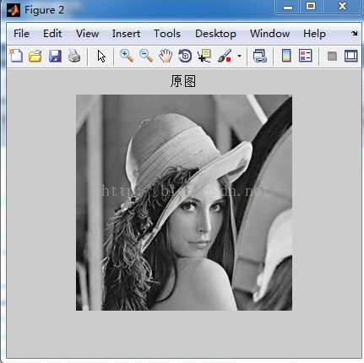Toggle the Data Cursor tool
The height and width of the screenshot is (363, 364).
[204, 56]
